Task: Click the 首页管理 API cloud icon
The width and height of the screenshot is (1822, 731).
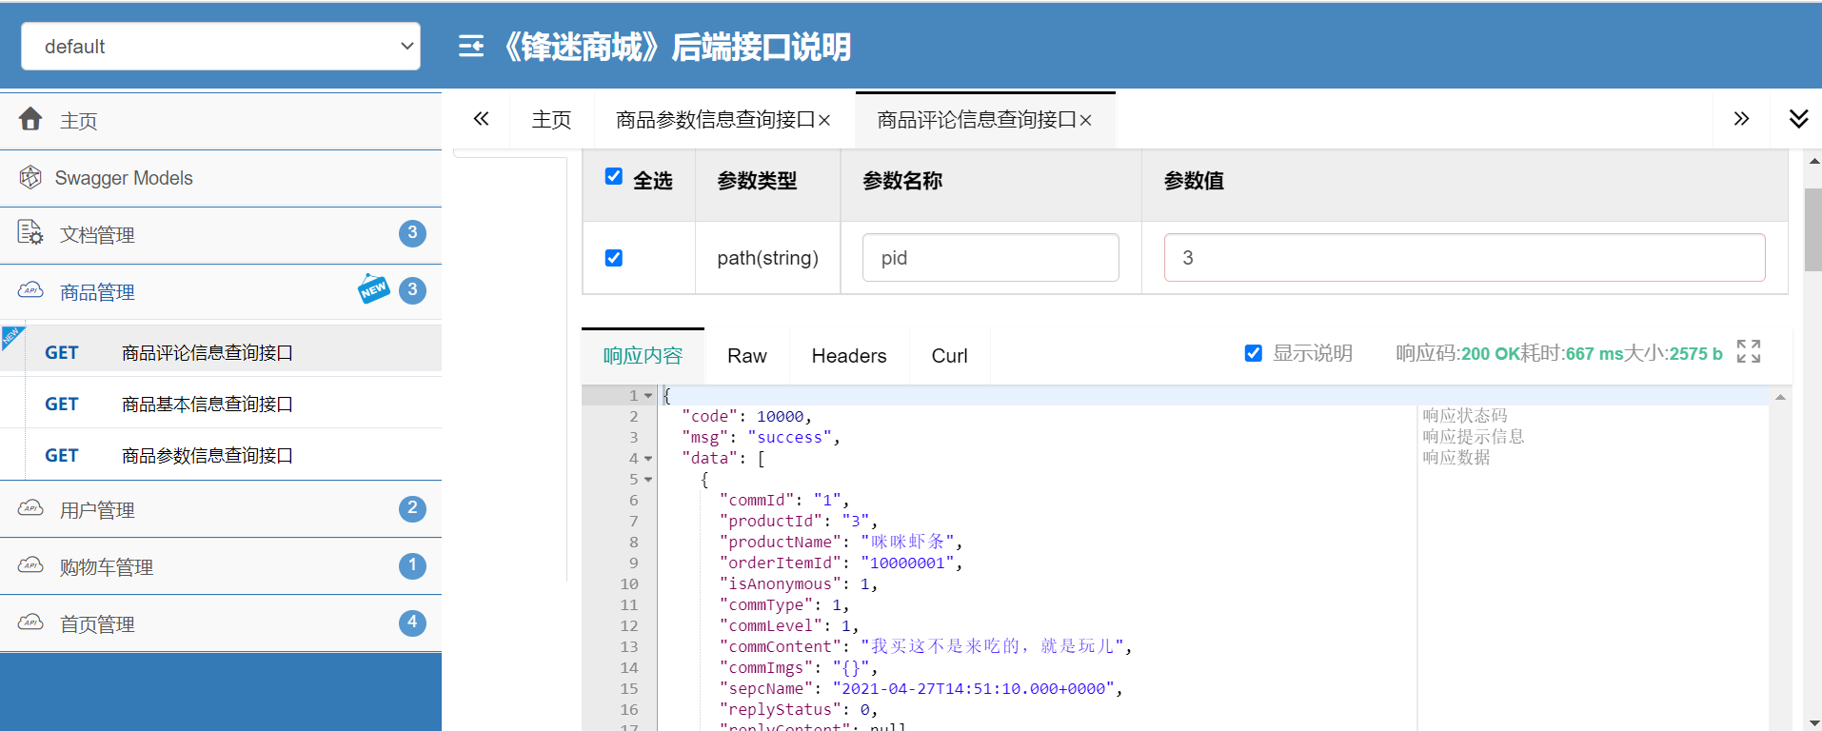Action: click(x=30, y=622)
